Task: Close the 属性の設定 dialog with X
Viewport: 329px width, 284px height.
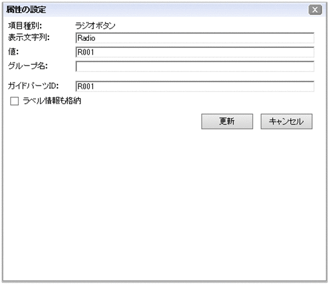Action: click(315, 10)
